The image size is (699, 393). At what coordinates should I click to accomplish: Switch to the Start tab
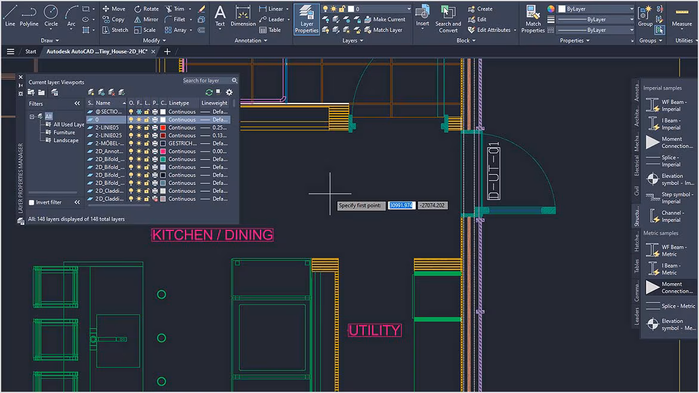click(x=31, y=52)
